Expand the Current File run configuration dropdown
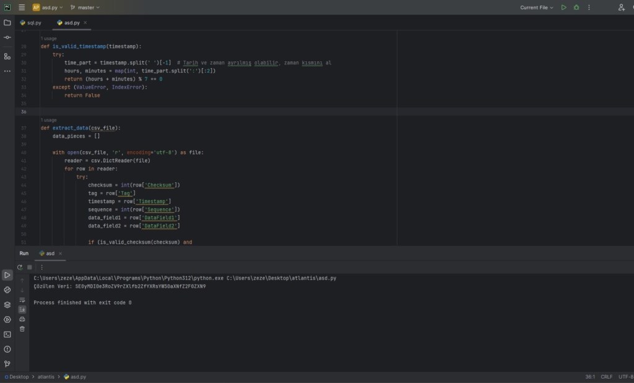This screenshot has width=634, height=383. 537,7
